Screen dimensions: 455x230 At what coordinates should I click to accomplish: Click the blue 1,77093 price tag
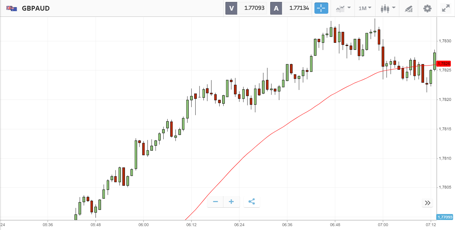(445, 217)
